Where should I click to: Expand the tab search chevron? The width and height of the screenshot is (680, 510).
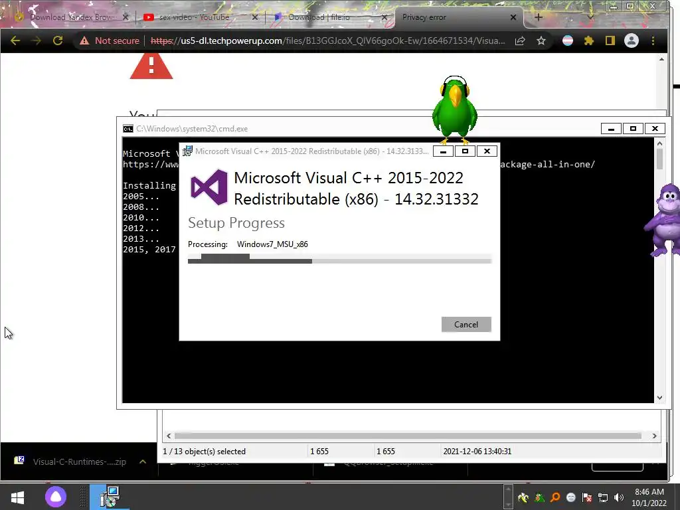[x=590, y=17]
